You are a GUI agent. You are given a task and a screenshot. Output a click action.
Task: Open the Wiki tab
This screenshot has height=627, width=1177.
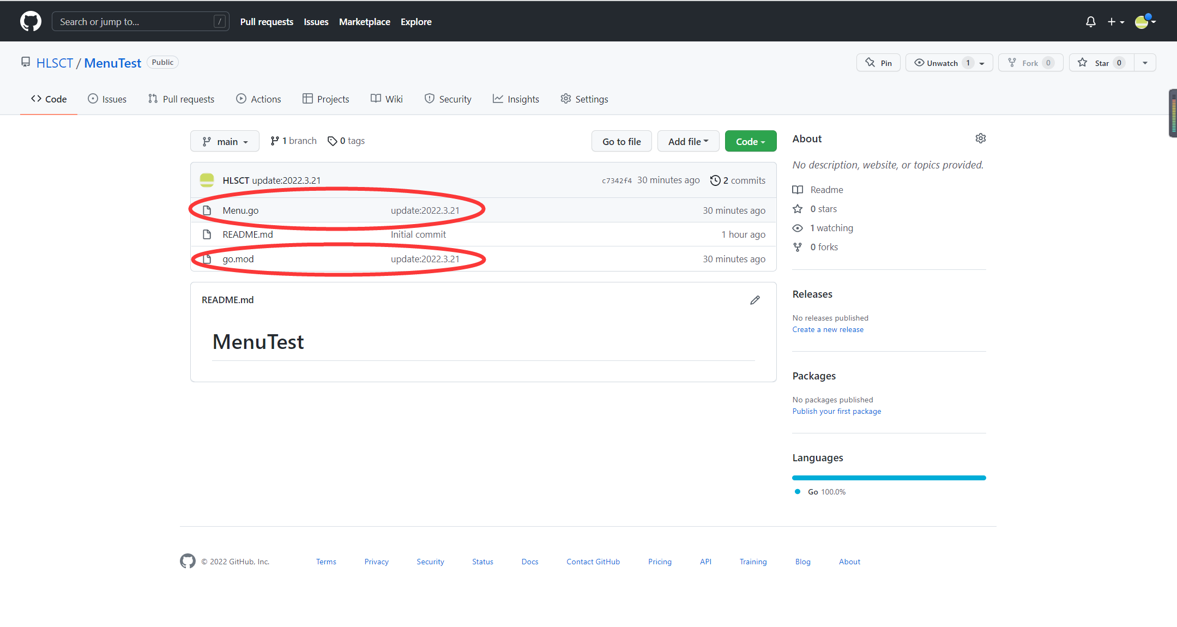pyautogui.click(x=387, y=99)
